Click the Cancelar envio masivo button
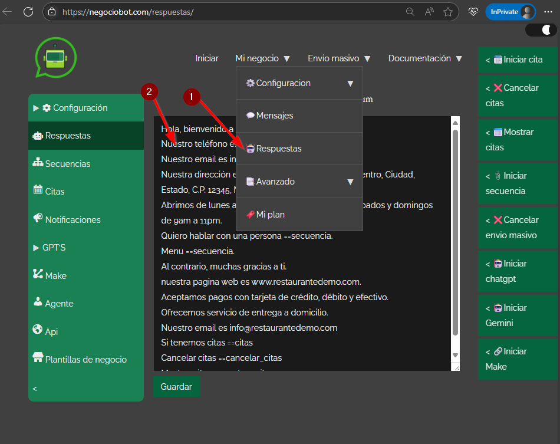 point(518,228)
